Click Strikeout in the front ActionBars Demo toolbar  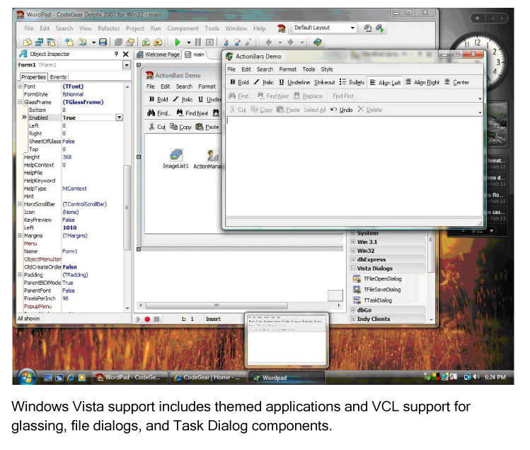click(x=325, y=82)
